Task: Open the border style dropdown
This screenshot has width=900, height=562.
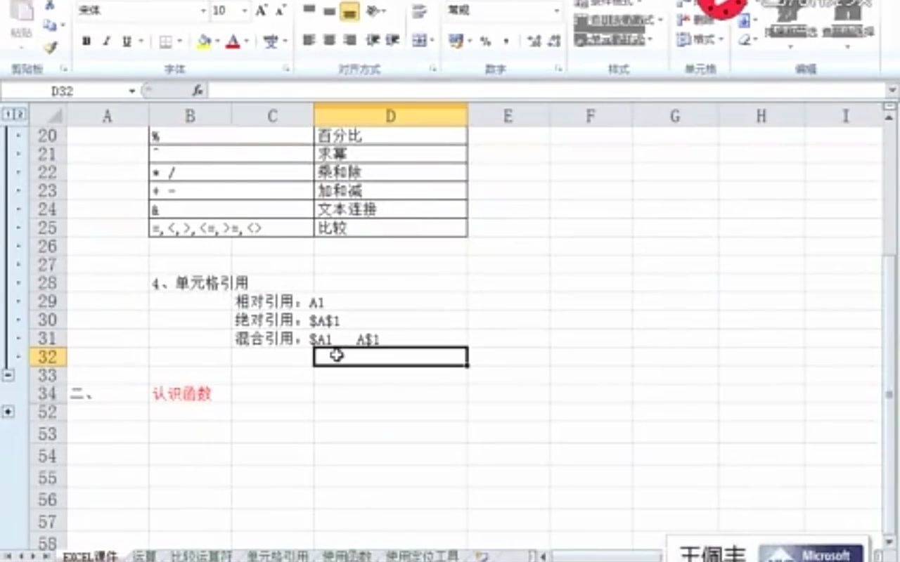Action: [x=179, y=40]
